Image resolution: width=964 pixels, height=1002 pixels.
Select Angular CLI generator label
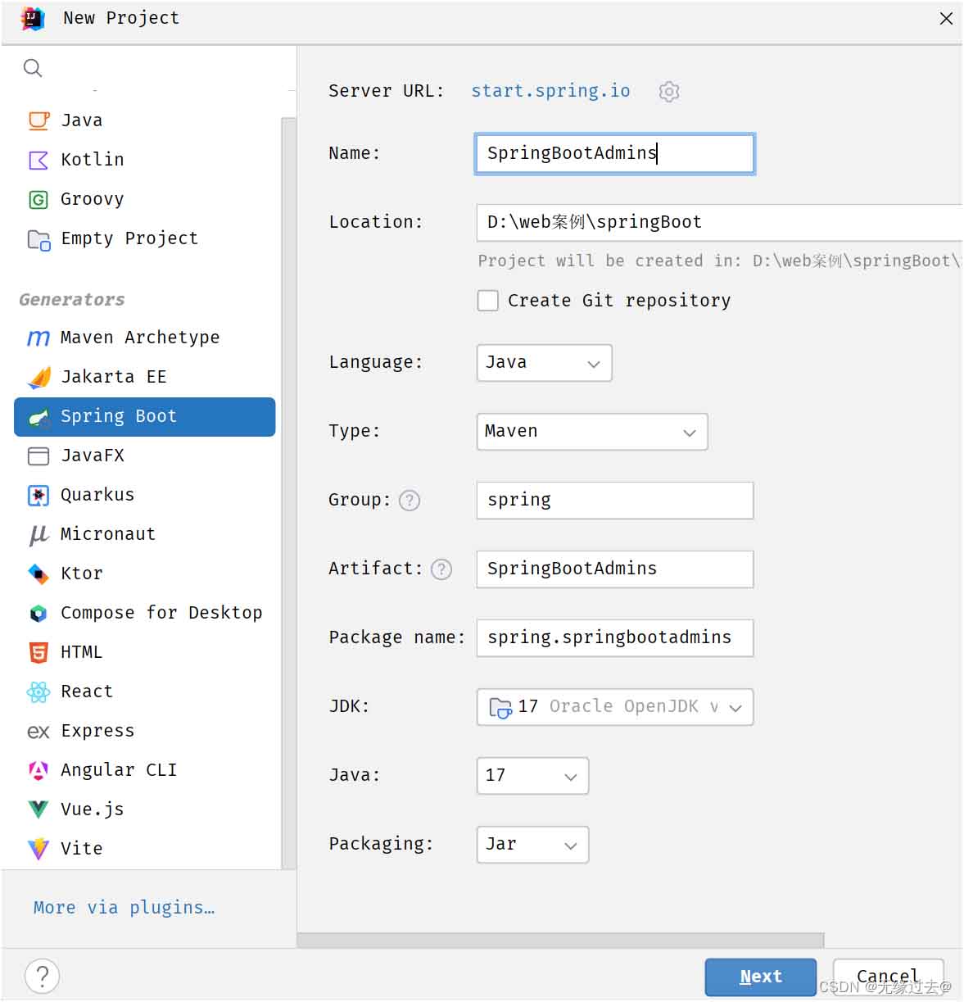119,770
